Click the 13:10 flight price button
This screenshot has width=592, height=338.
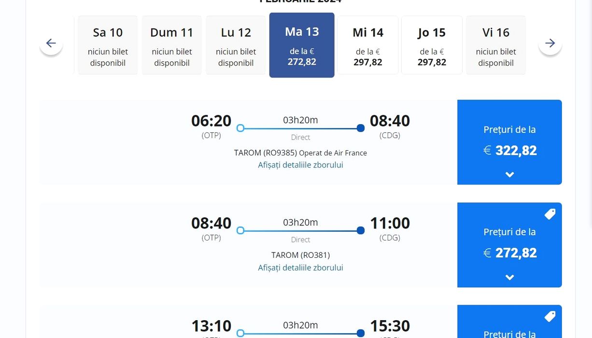509,328
